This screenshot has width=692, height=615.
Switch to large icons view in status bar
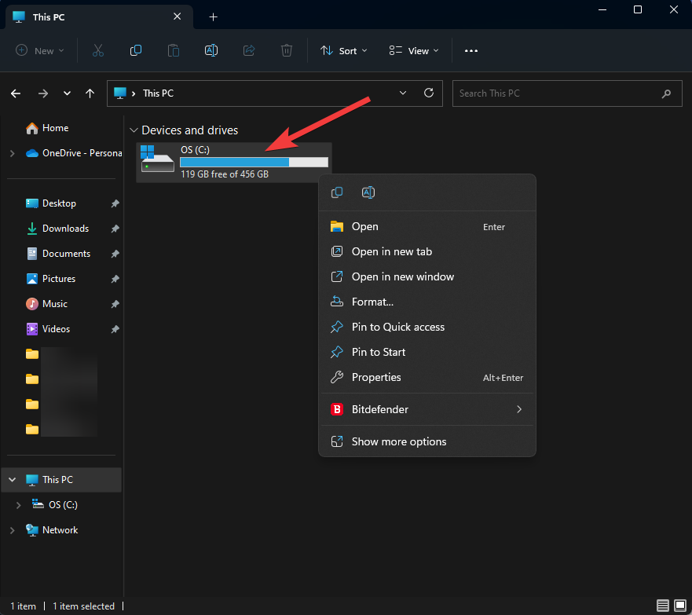pyautogui.click(x=679, y=606)
